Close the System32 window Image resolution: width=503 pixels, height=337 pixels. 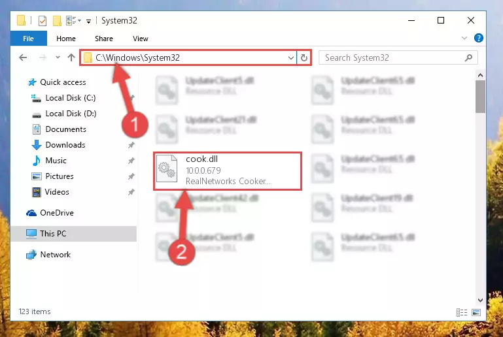(470, 20)
